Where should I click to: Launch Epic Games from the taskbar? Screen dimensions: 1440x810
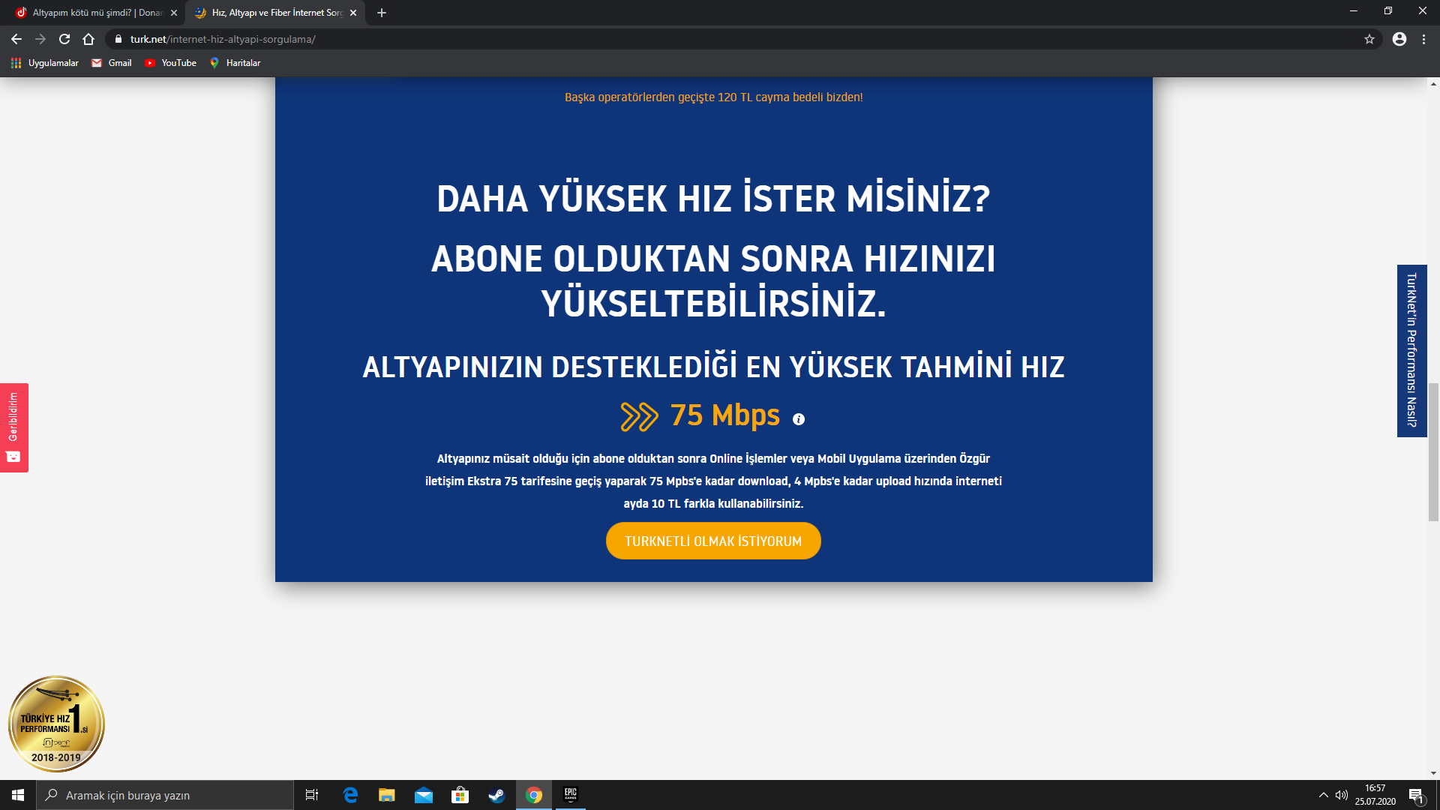click(570, 795)
